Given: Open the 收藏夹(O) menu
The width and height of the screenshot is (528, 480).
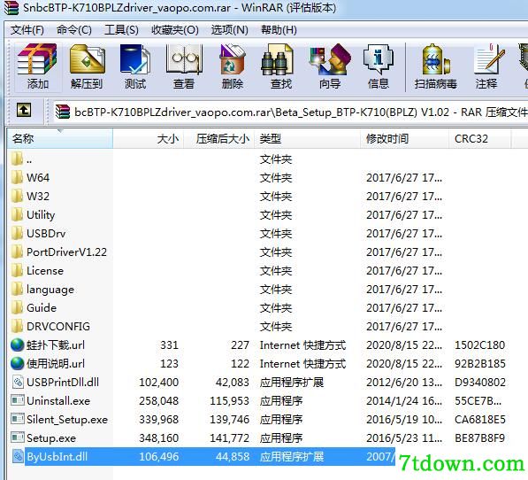Looking at the screenshot, I should pyautogui.click(x=175, y=30).
